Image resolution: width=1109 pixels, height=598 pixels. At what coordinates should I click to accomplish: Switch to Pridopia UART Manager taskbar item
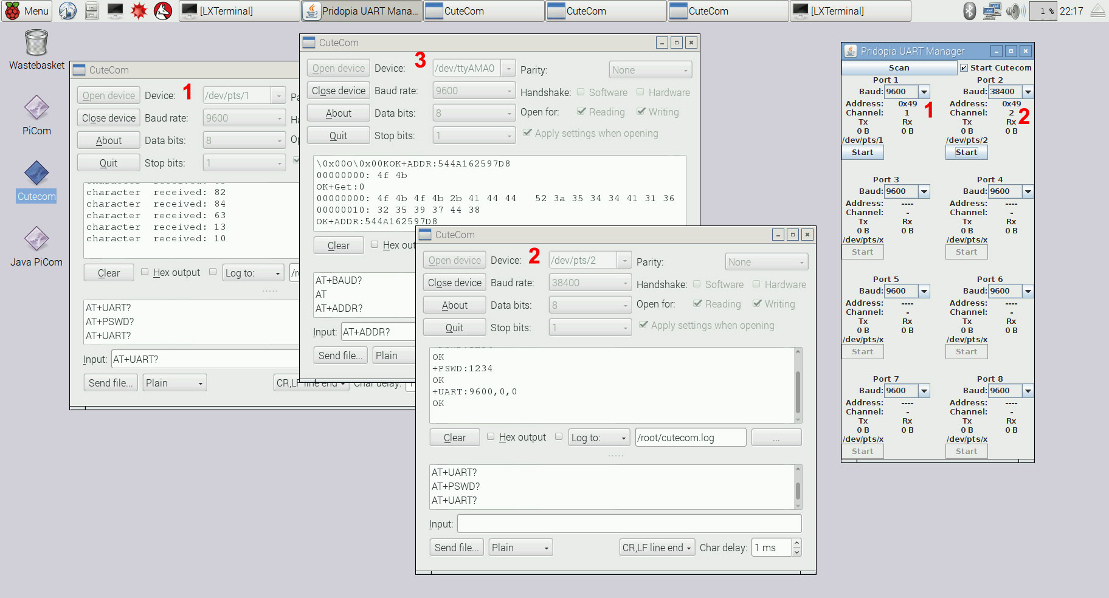pos(362,11)
